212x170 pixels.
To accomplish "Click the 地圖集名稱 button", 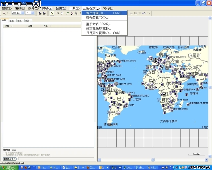I will click(x=10, y=159).
